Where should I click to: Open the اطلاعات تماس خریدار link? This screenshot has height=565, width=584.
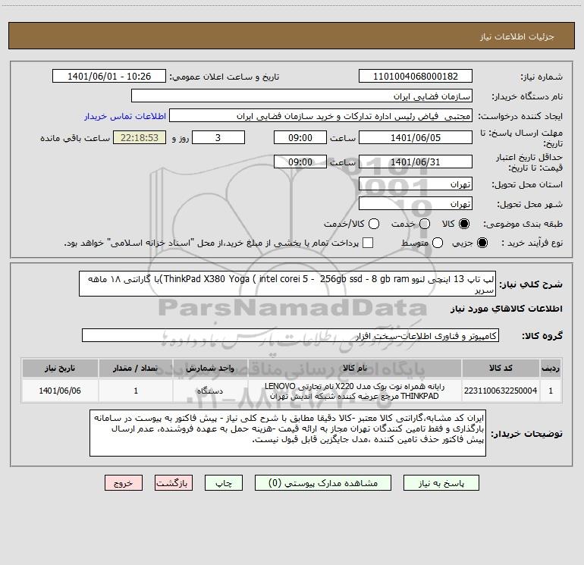(125, 116)
